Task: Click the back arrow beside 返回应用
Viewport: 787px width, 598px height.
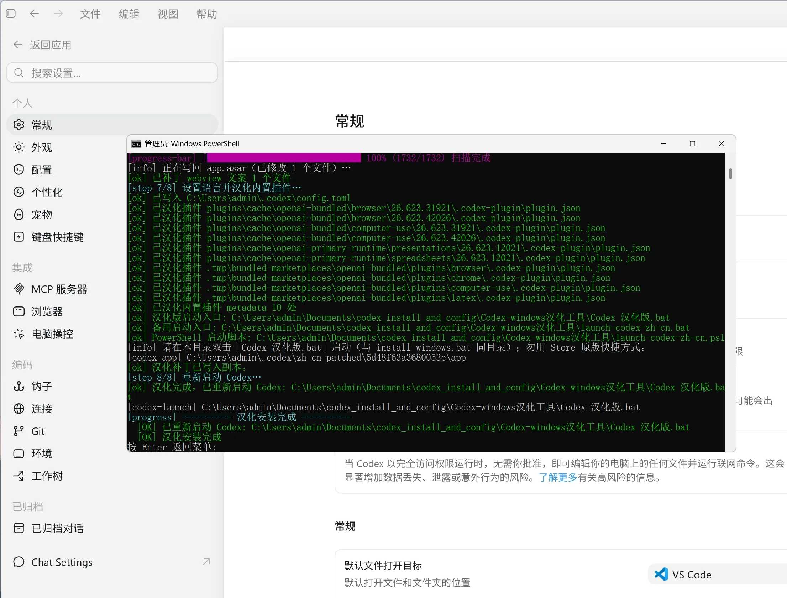Action: 18,45
